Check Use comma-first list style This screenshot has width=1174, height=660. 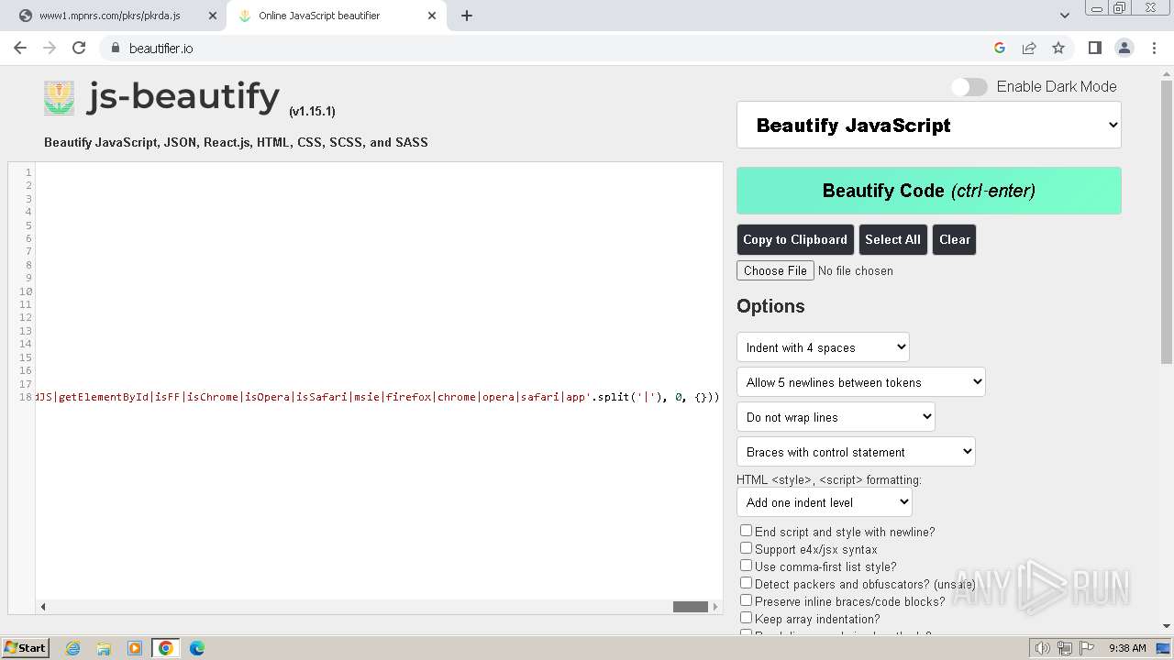(x=746, y=566)
